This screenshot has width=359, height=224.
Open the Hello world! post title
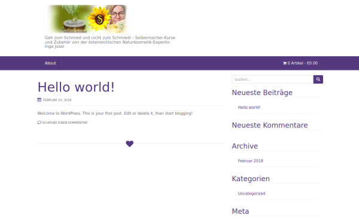click(x=76, y=87)
